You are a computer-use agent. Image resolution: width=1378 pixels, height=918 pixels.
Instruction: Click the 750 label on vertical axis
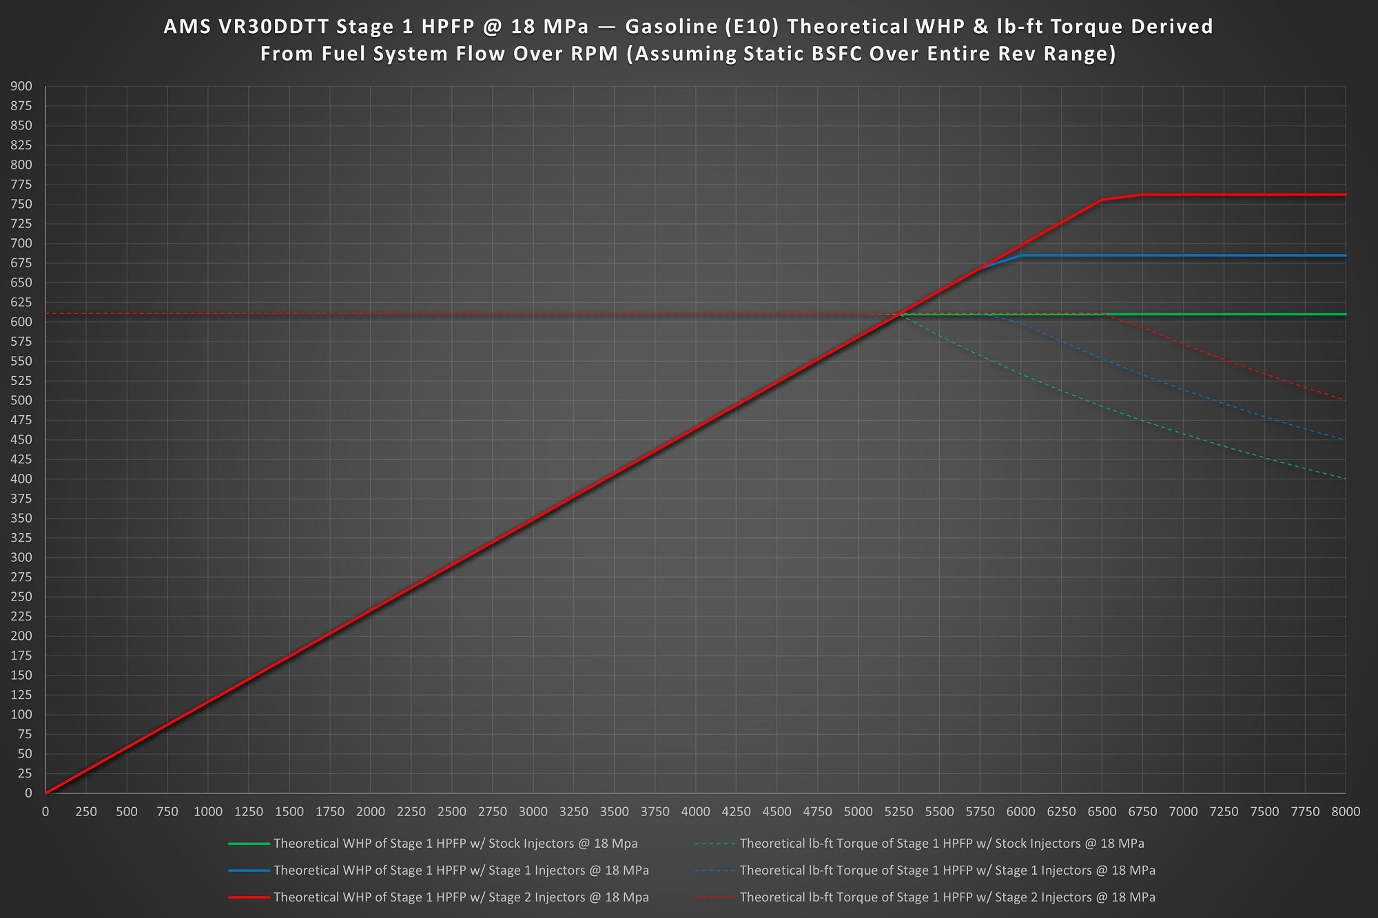(21, 204)
